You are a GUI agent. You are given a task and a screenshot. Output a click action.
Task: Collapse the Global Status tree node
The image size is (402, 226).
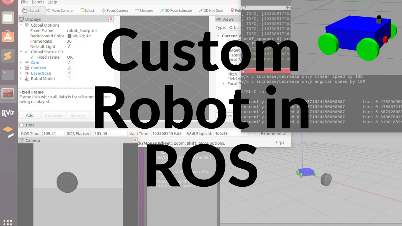(21, 52)
